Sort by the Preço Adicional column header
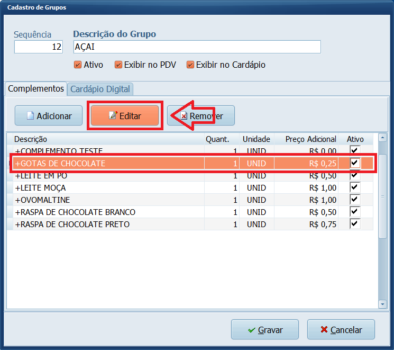Screen dimensions: 394x350 310,139
